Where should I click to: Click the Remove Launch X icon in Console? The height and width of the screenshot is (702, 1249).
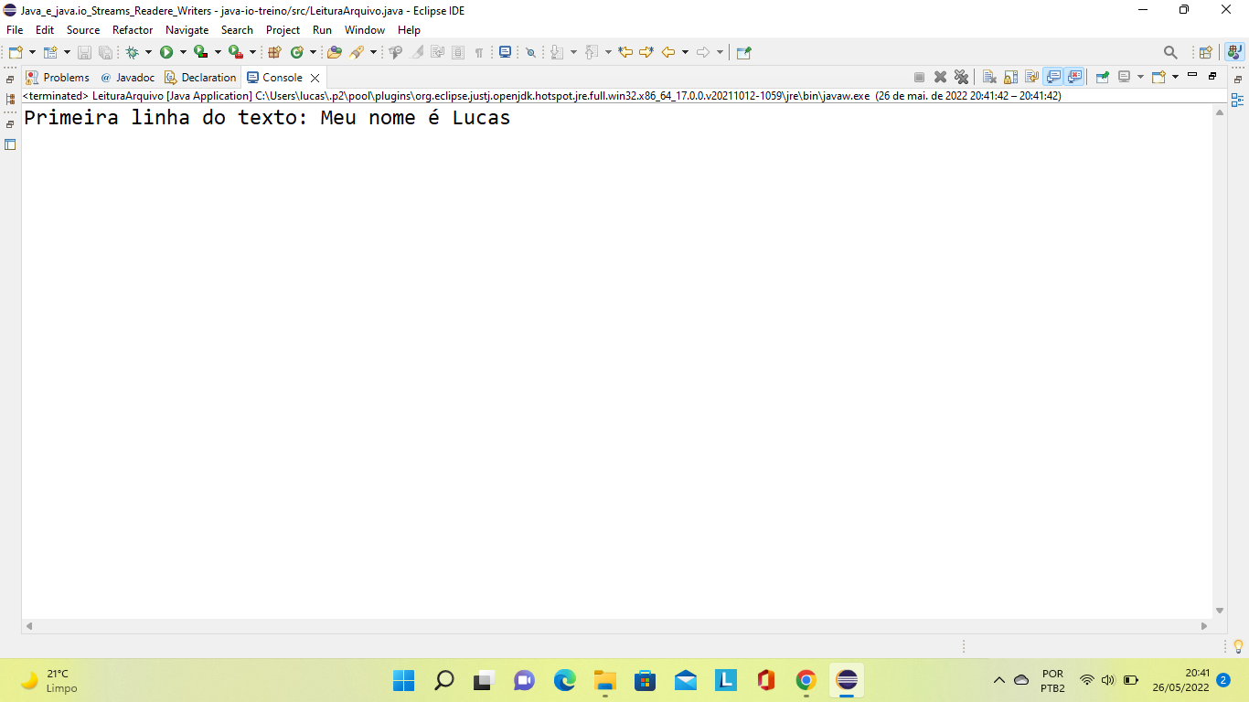(940, 78)
